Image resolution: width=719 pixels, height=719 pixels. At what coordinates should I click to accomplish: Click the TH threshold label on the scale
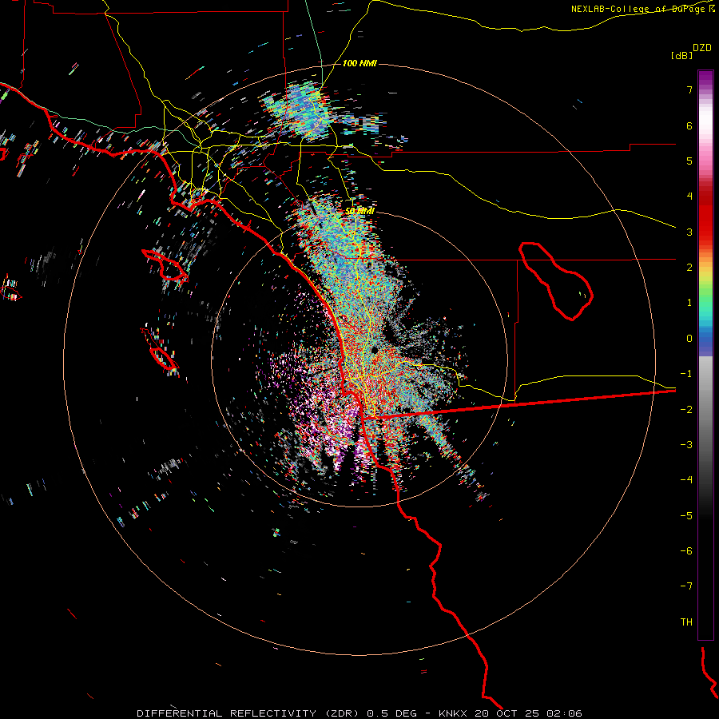click(x=686, y=622)
